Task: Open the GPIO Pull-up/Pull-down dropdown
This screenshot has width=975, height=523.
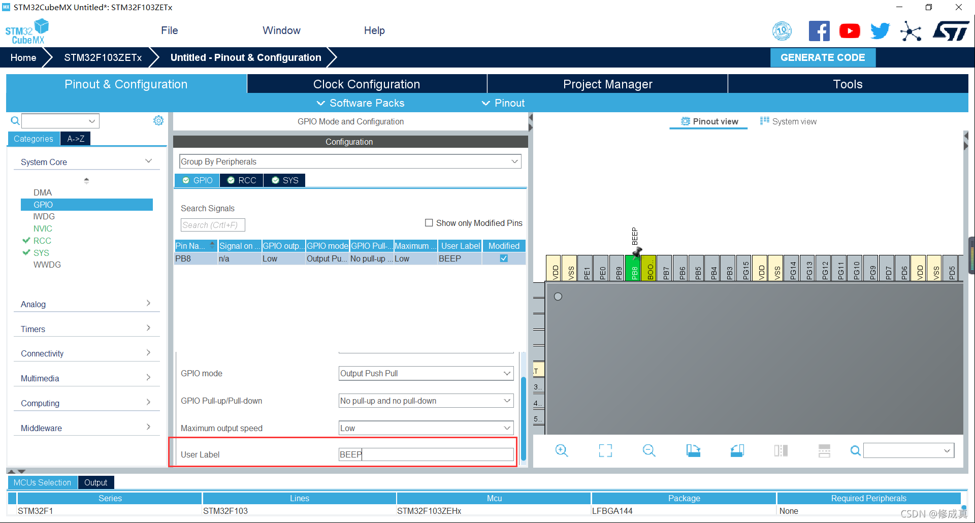Action: click(x=426, y=401)
